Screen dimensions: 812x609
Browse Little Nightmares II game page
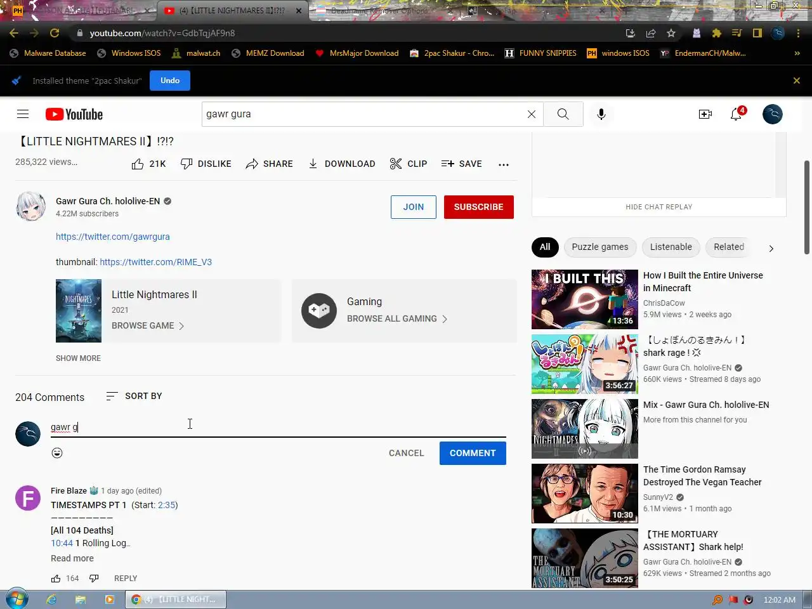[x=148, y=325]
